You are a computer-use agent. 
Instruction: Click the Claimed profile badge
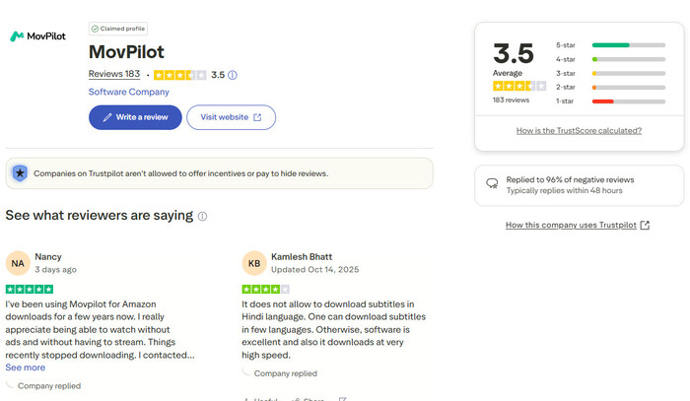(x=118, y=30)
